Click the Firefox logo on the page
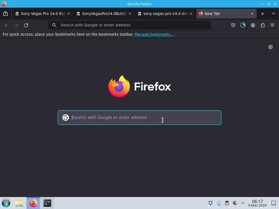 tap(139, 86)
